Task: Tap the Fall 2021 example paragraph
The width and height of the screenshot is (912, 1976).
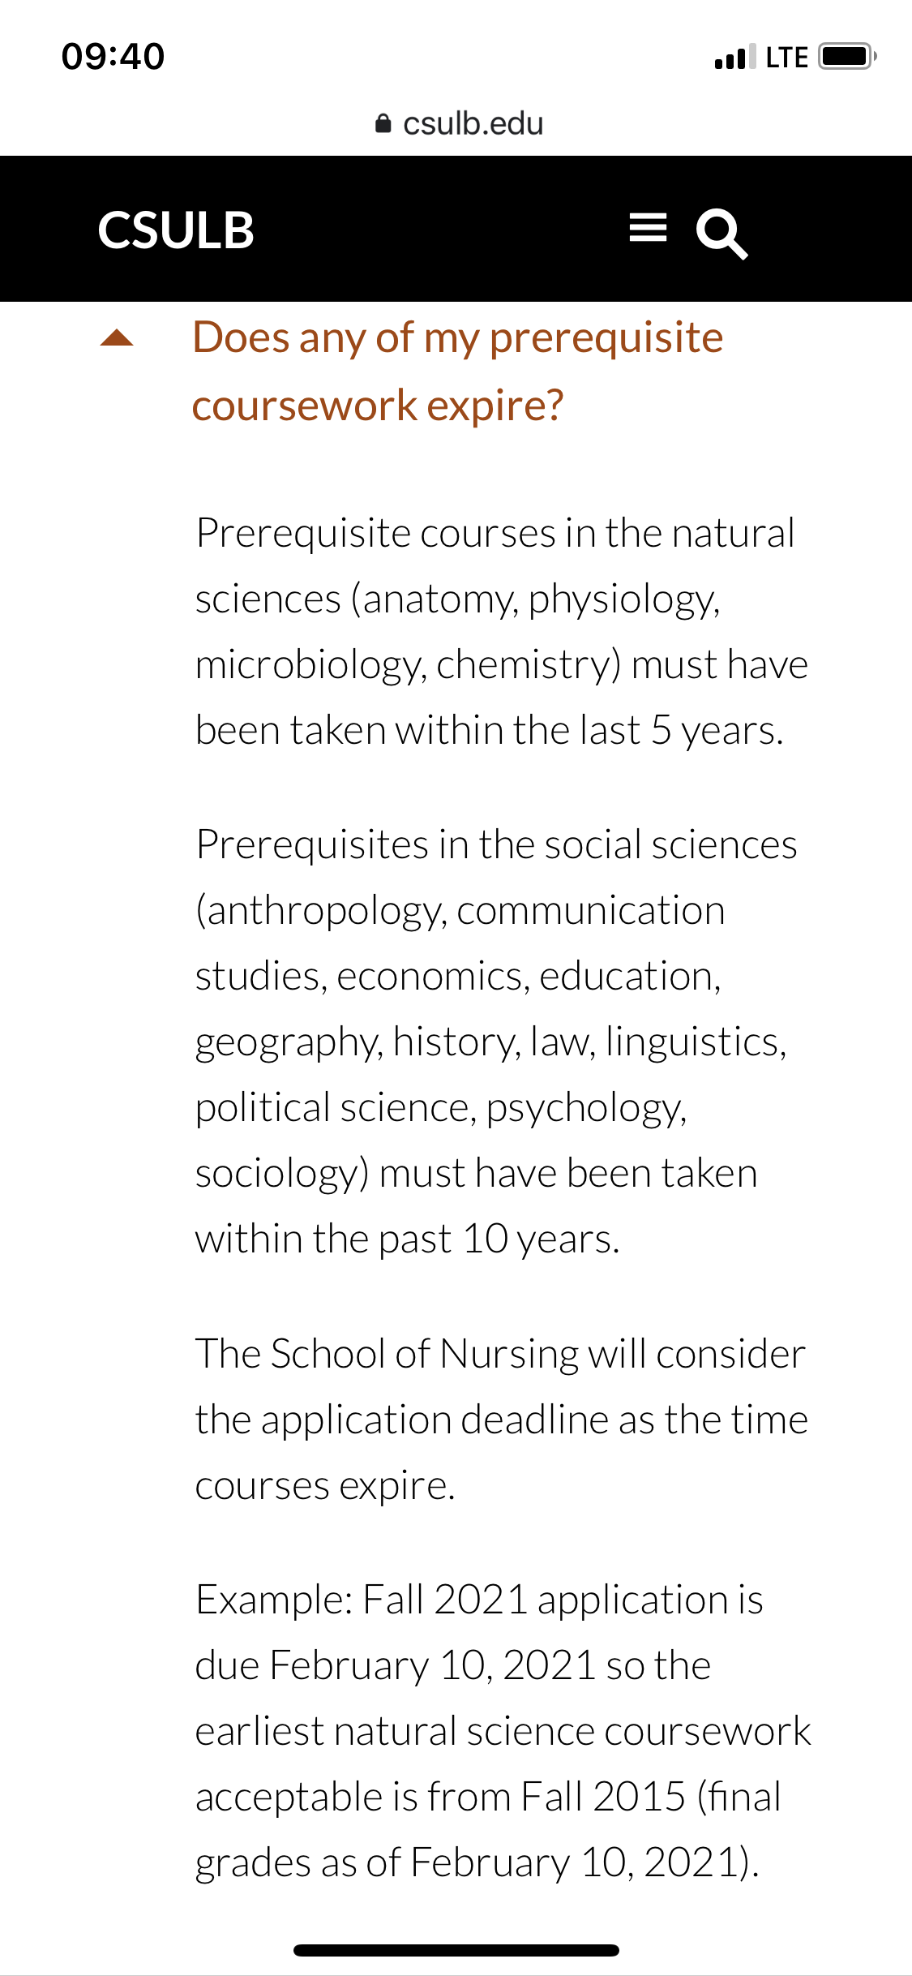Action: pos(503,1731)
